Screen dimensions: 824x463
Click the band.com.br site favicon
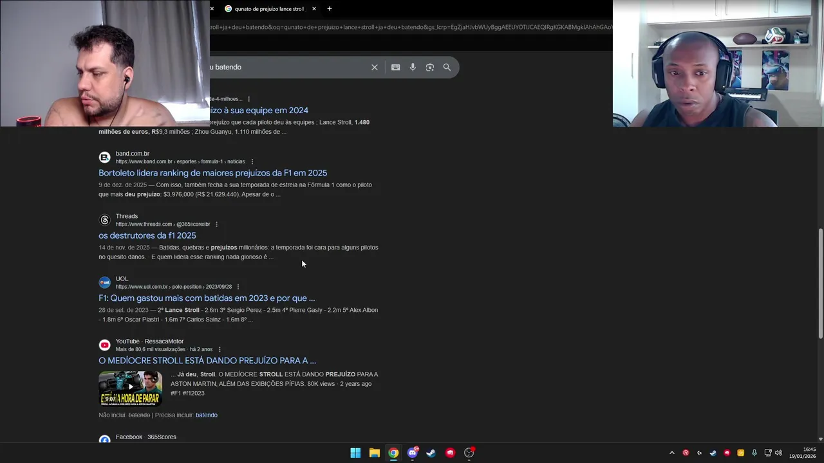[x=104, y=158]
